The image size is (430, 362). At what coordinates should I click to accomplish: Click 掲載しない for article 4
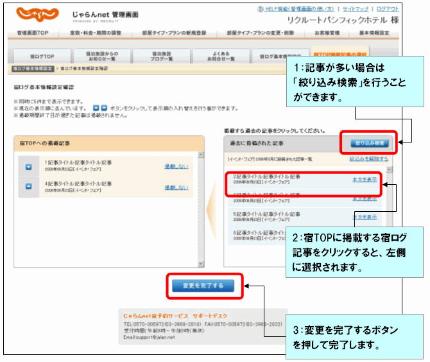coord(176,187)
